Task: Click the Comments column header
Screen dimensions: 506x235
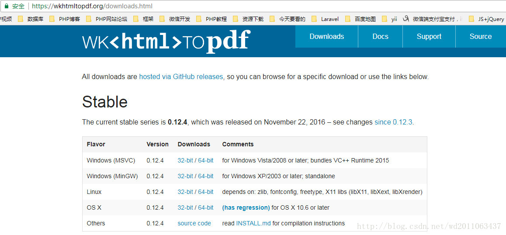Action: 238,144
